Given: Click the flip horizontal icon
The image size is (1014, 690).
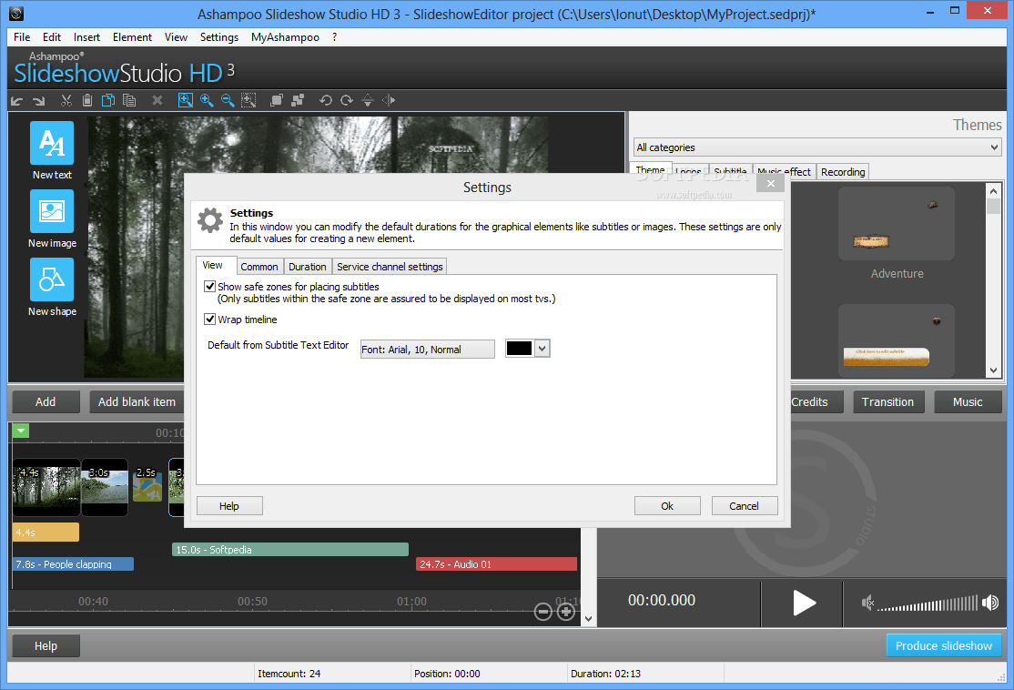Looking at the screenshot, I should click(389, 100).
